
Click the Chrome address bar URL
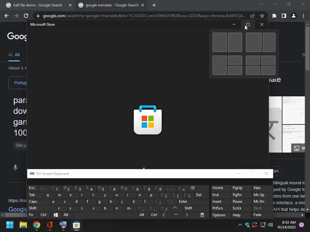click(144, 16)
